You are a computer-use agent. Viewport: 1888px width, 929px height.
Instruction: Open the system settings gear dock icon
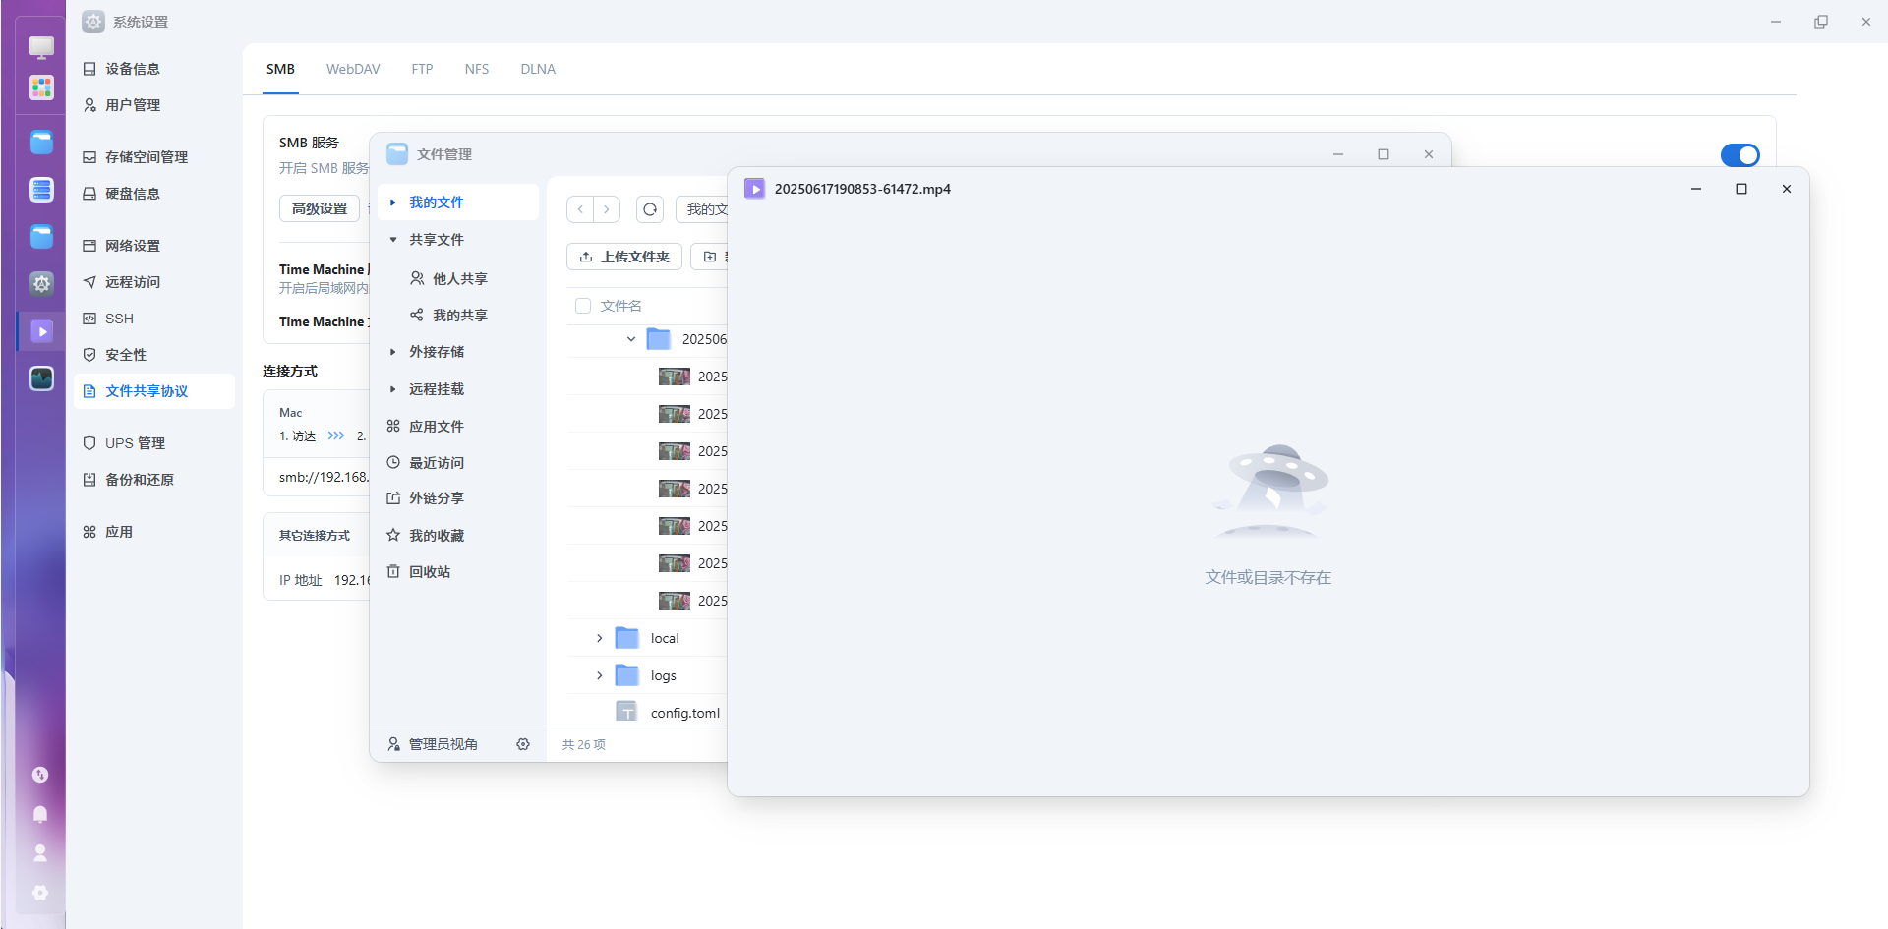point(41,284)
